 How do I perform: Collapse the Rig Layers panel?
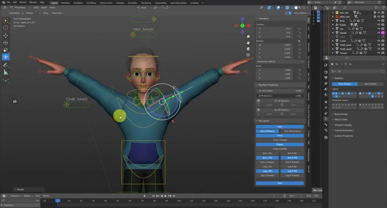tap(257, 121)
